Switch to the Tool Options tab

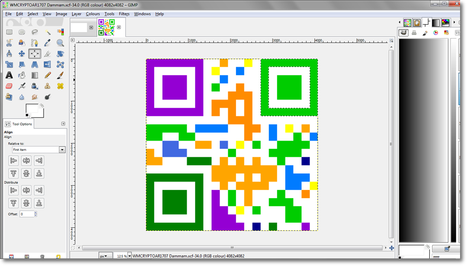tap(19, 124)
